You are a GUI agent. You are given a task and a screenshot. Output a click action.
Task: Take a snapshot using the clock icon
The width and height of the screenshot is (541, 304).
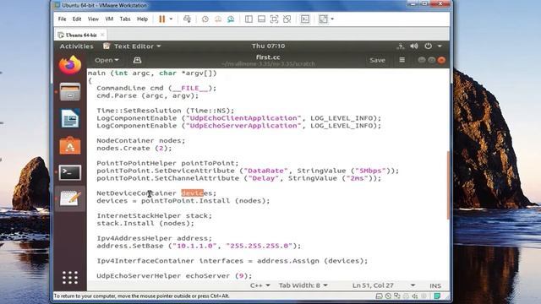coord(205,19)
